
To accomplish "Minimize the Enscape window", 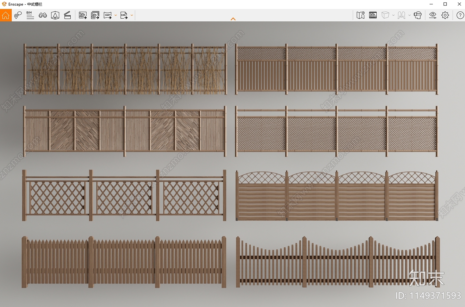I will pyautogui.click(x=431, y=4).
